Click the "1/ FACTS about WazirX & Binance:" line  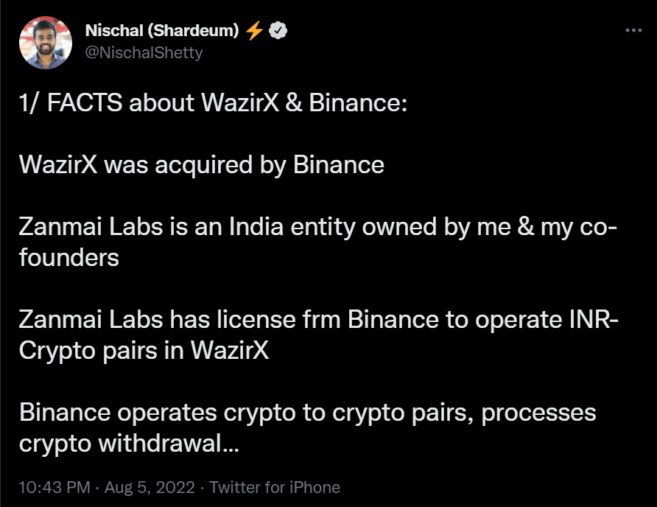coord(213,102)
